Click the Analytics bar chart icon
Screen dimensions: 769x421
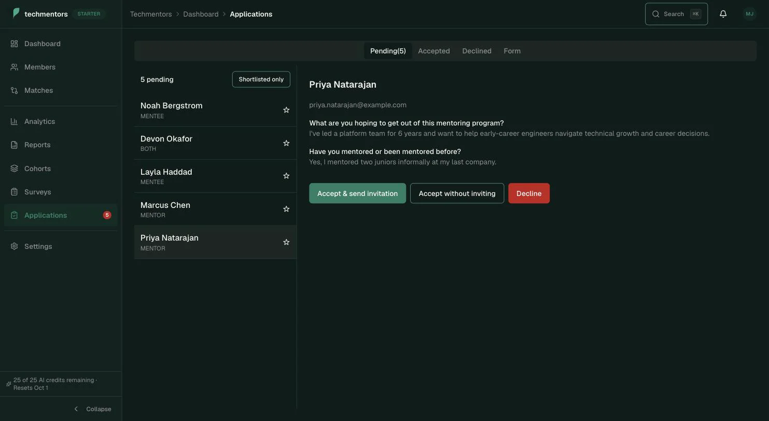[x=15, y=121]
